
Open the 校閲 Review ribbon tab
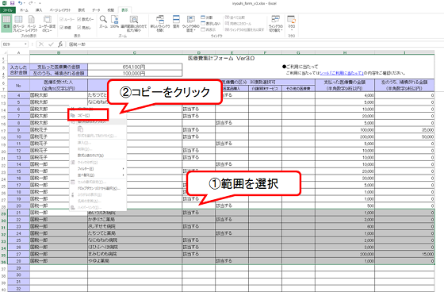point(111,10)
